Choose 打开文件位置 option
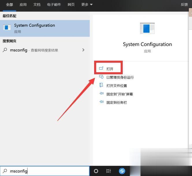 (x=117, y=86)
